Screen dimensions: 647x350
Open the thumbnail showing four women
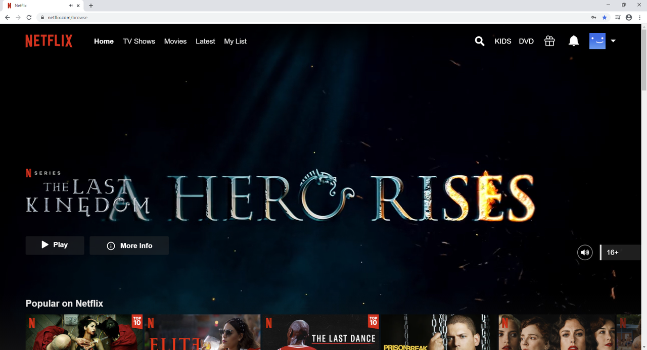(x=557, y=332)
